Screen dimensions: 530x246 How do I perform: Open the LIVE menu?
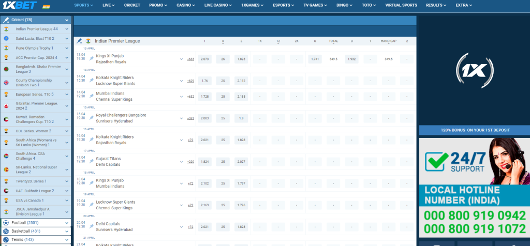click(x=109, y=5)
